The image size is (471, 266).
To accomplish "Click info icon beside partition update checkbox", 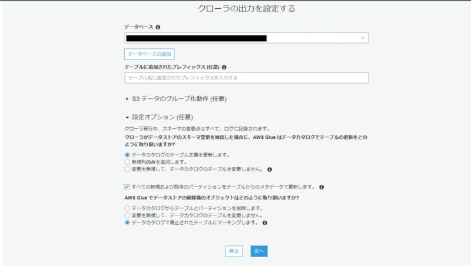I will 321,187.
